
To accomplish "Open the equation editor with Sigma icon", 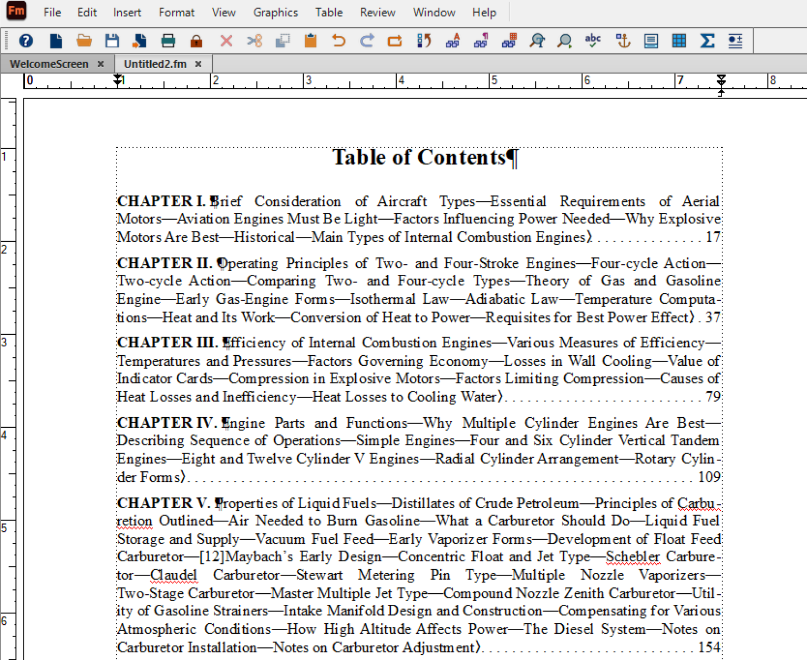I will 707,40.
